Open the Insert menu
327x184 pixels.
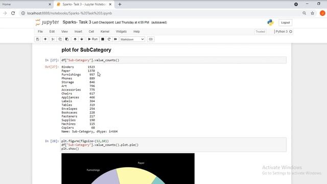pyautogui.click(x=78, y=32)
